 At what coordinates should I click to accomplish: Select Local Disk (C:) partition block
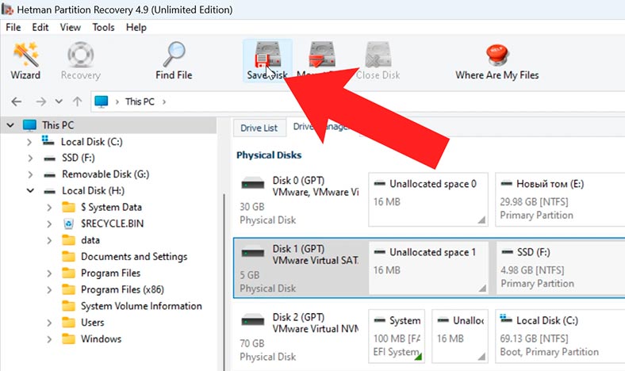coord(560,336)
